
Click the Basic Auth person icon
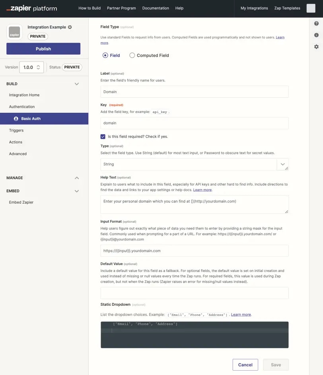[x=16, y=119]
